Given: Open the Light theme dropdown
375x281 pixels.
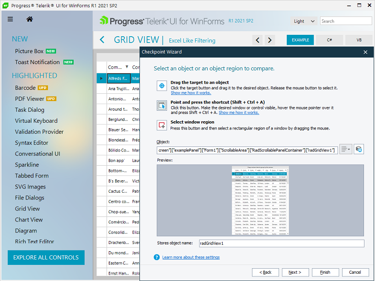Looking at the screenshot, I should tap(304, 21).
